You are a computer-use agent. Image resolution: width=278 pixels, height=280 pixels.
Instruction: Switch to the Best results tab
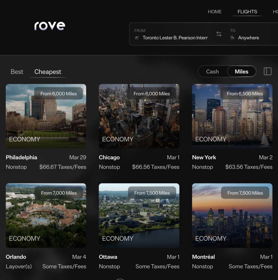point(17,72)
